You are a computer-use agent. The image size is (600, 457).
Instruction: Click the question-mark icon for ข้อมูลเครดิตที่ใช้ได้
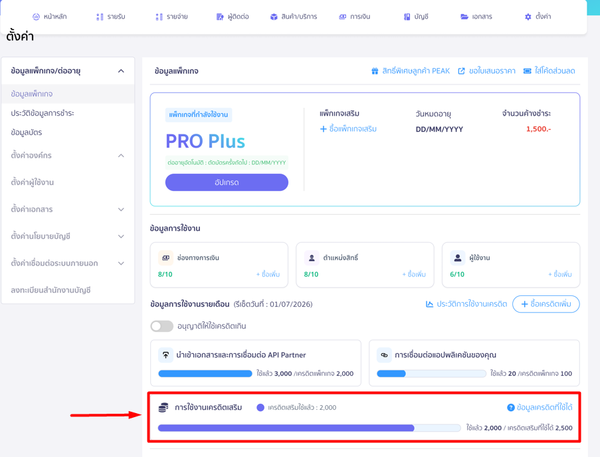click(x=511, y=408)
